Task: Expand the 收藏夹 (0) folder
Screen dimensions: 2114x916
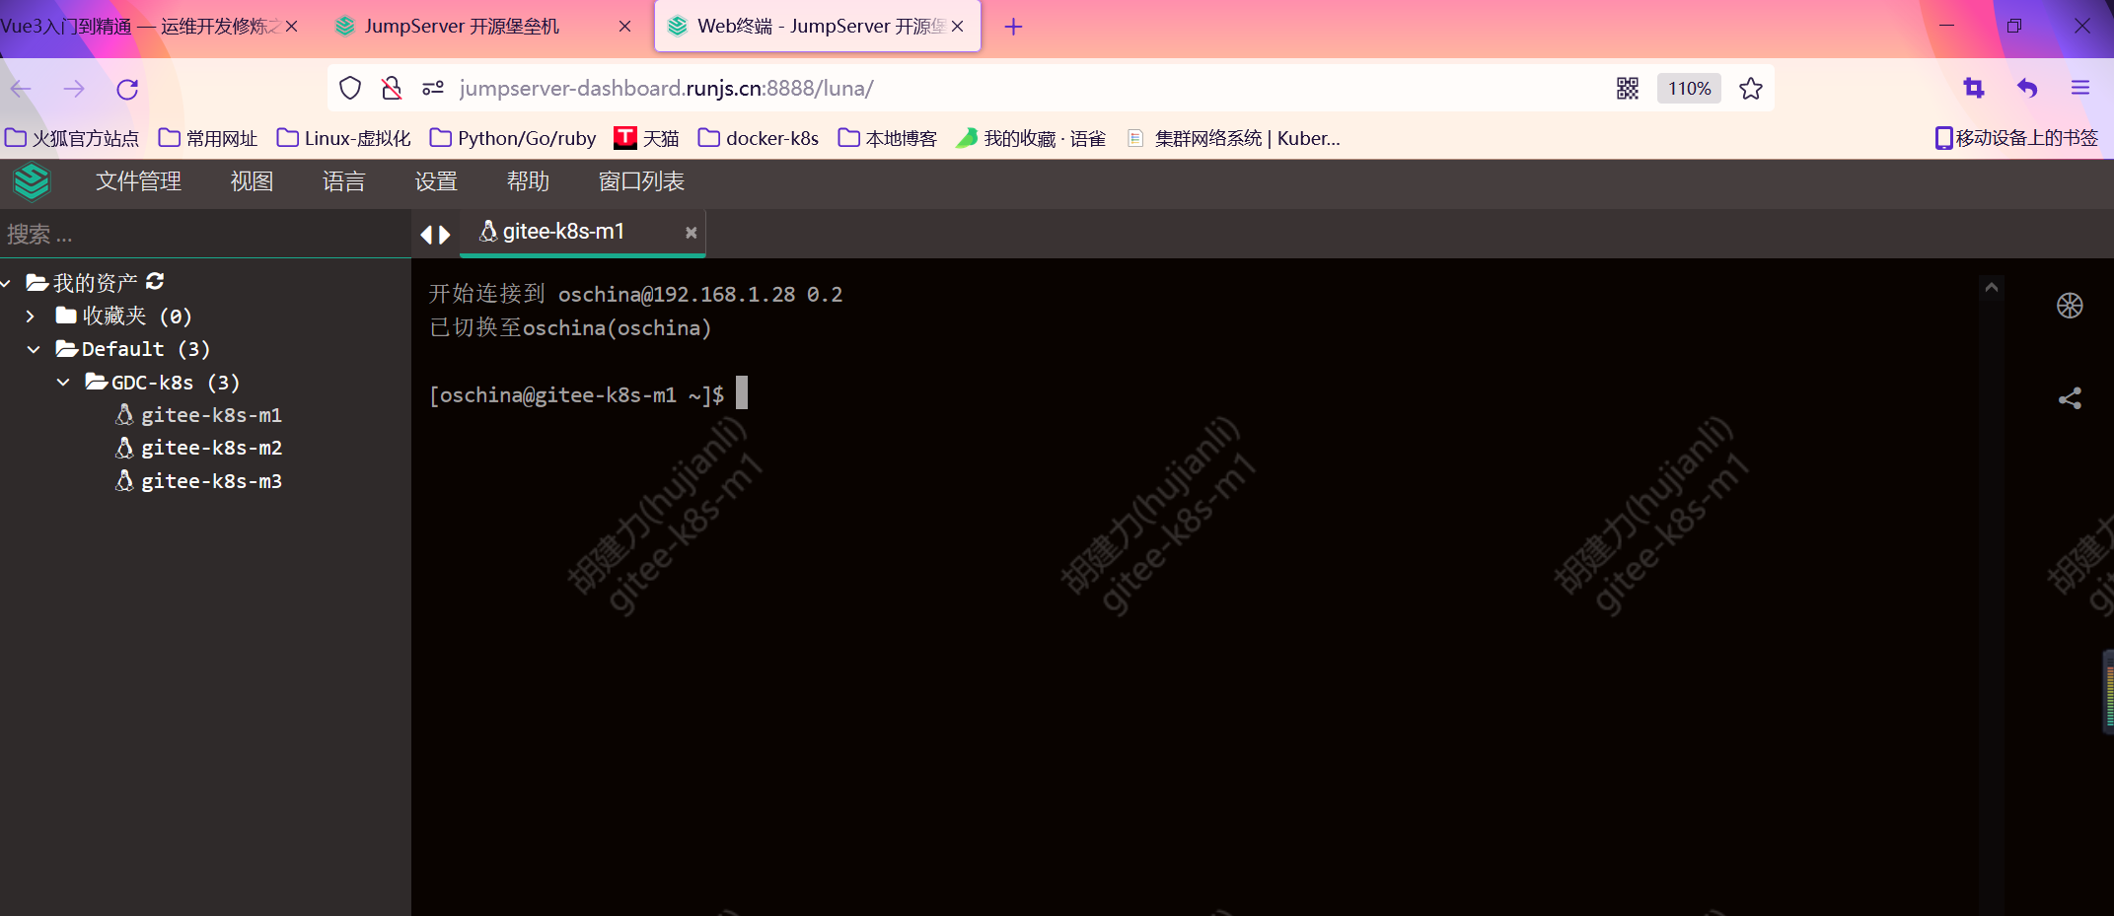Action: point(31,317)
